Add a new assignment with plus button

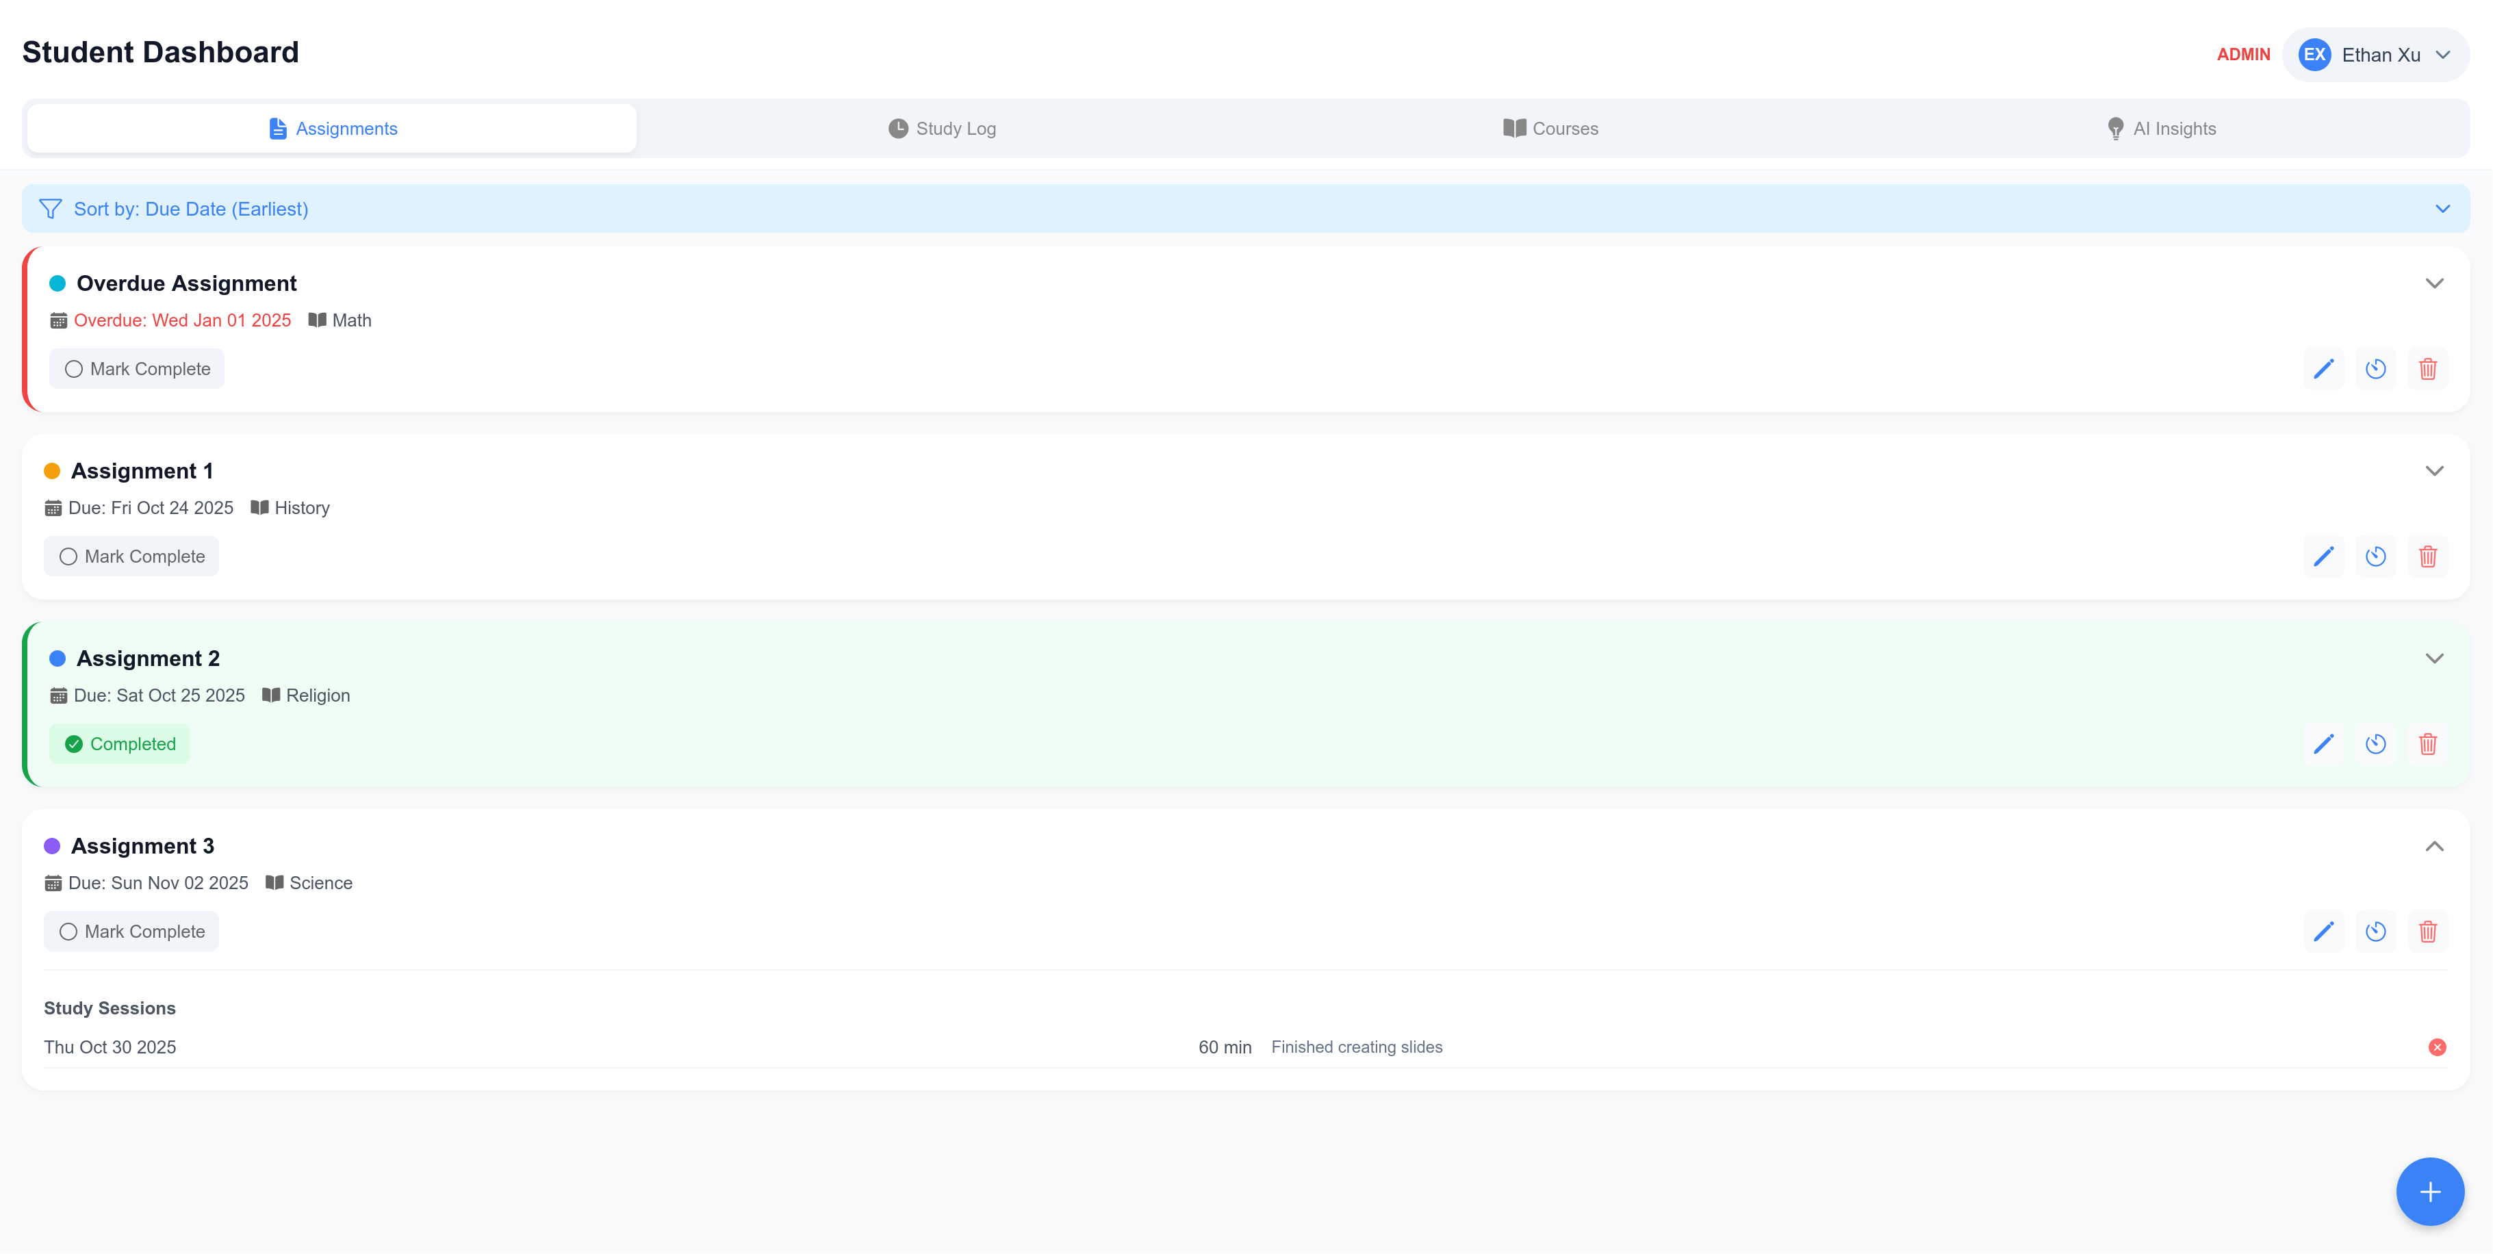click(x=2430, y=1192)
